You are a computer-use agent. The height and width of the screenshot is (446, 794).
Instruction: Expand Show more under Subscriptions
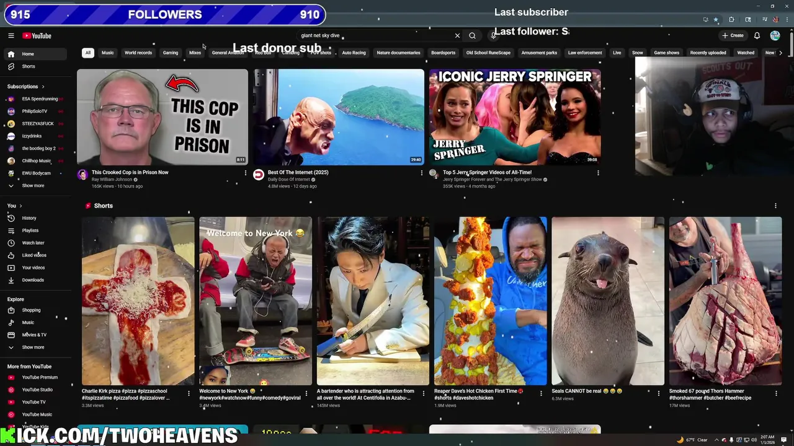36,186
